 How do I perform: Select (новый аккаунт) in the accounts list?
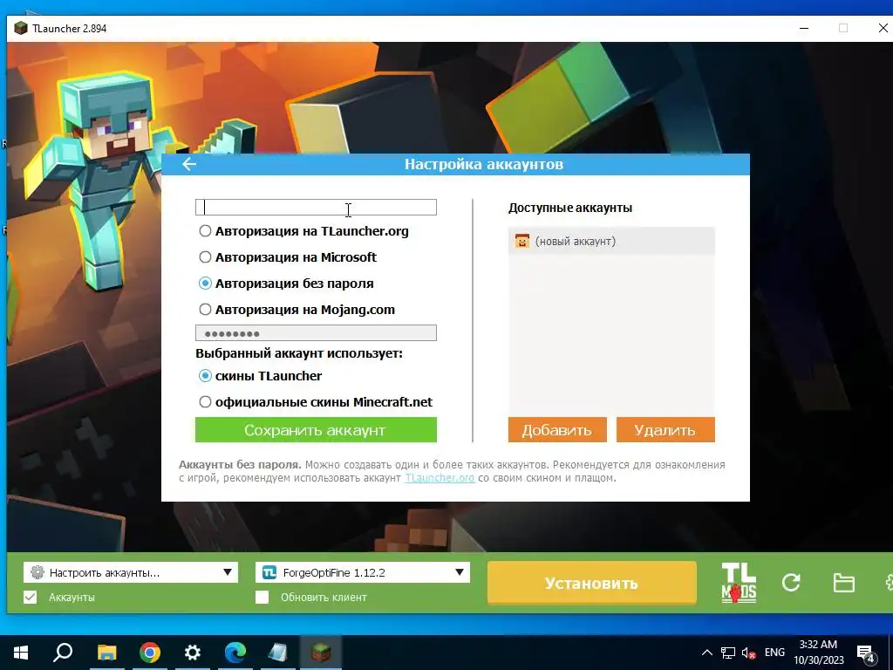click(x=611, y=241)
